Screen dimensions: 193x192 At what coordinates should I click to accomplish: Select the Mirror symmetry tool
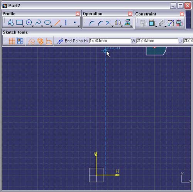coord(118,22)
